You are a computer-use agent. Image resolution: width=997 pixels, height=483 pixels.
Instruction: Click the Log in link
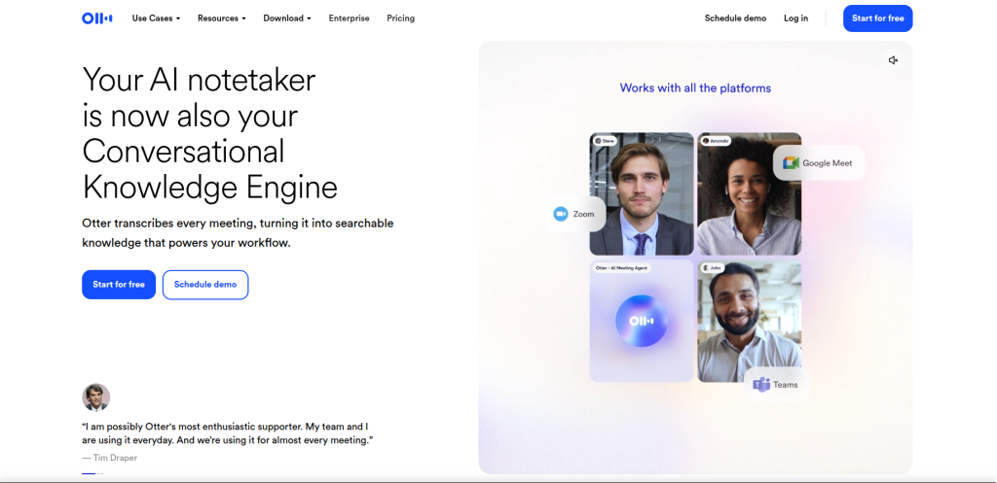point(796,18)
